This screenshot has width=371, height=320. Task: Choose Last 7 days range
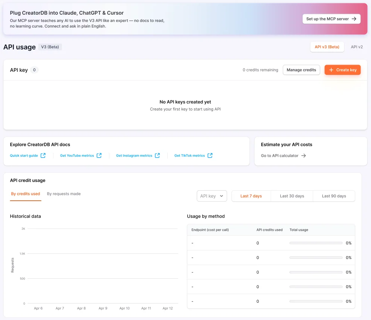[251, 196]
